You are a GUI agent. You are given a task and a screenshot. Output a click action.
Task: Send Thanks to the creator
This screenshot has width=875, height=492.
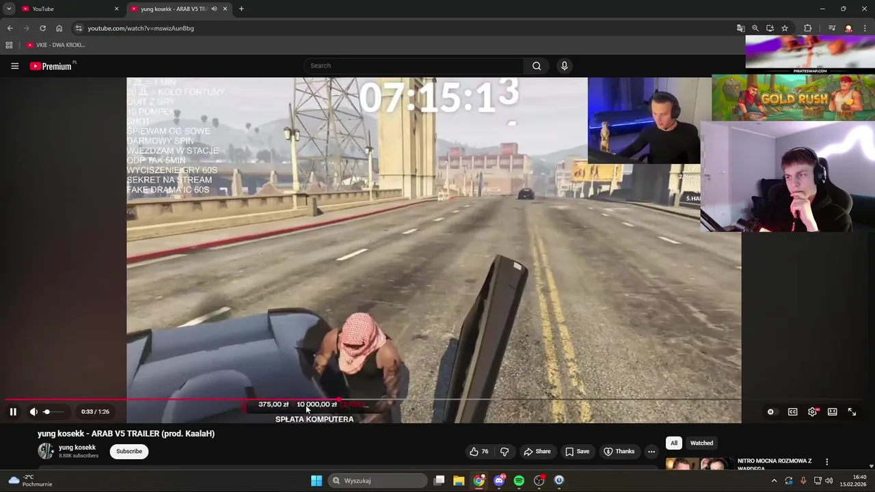tap(619, 451)
